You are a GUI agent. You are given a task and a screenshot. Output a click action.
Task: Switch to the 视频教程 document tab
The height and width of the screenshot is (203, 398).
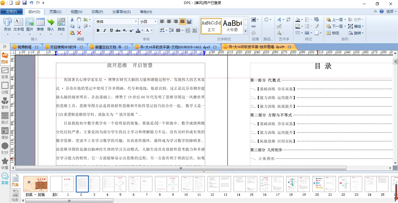pos(25,47)
